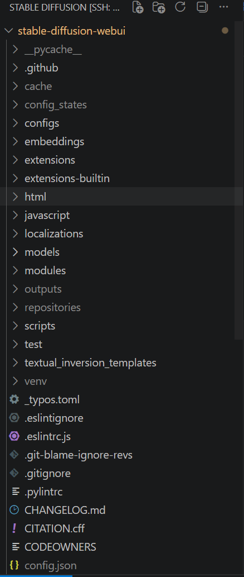Open the CITATION.cff file
The width and height of the screenshot is (244, 577).
point(54,528)
